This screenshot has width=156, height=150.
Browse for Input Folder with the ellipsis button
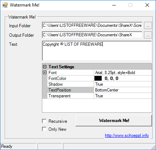tap(148, 25)
